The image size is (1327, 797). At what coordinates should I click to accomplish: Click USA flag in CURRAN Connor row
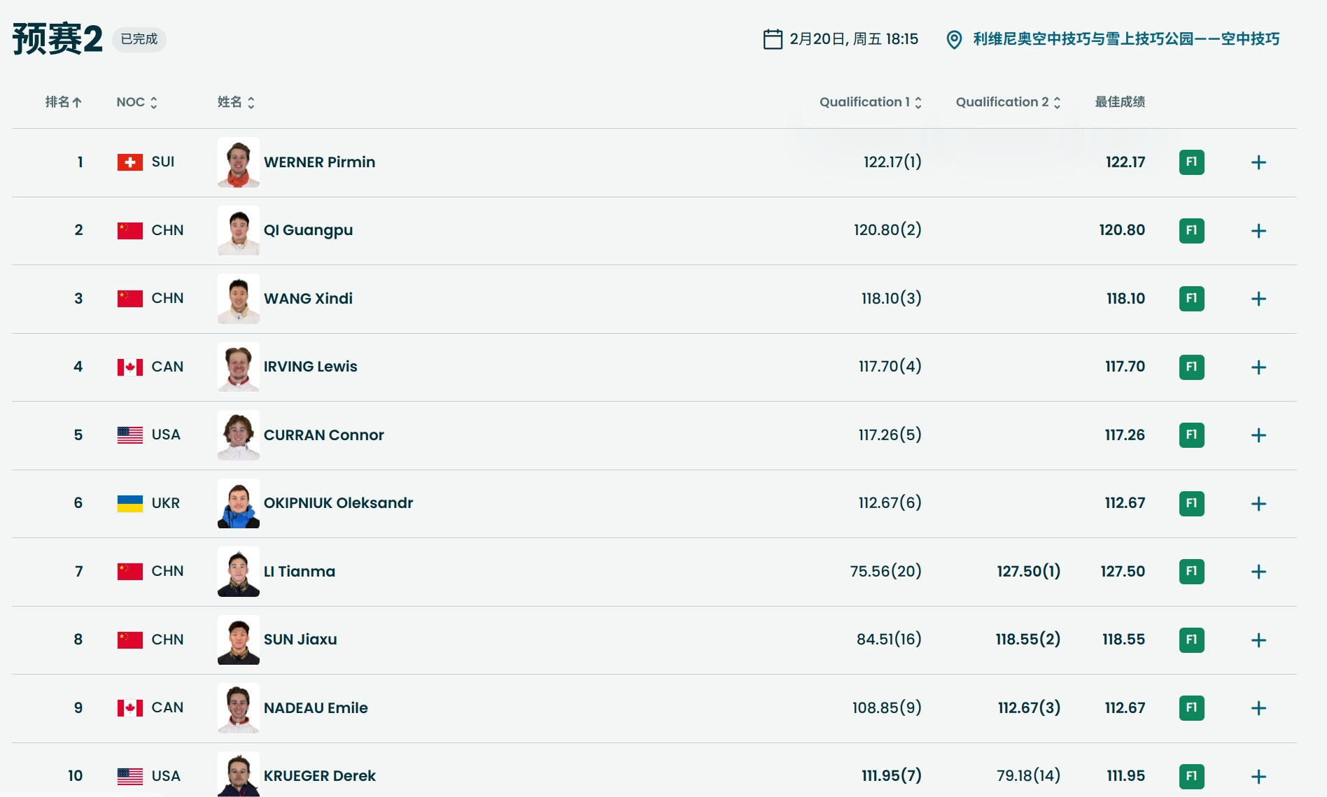tap(130, 435)
